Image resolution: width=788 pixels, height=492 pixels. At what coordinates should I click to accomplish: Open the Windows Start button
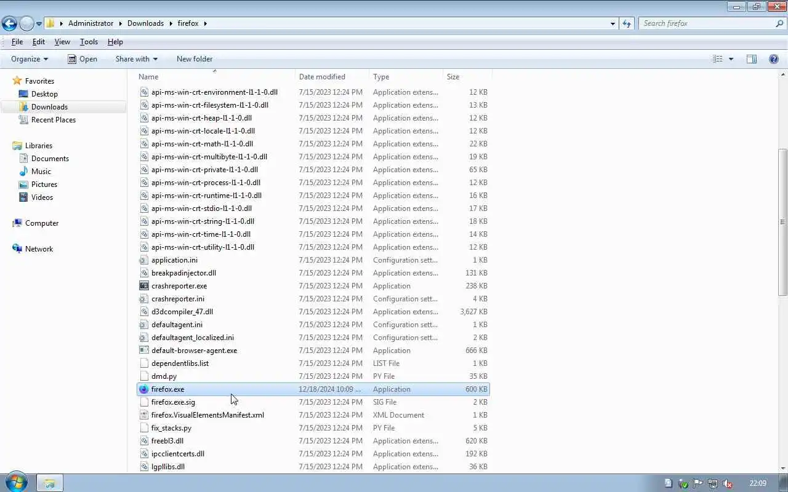[17, 483]
